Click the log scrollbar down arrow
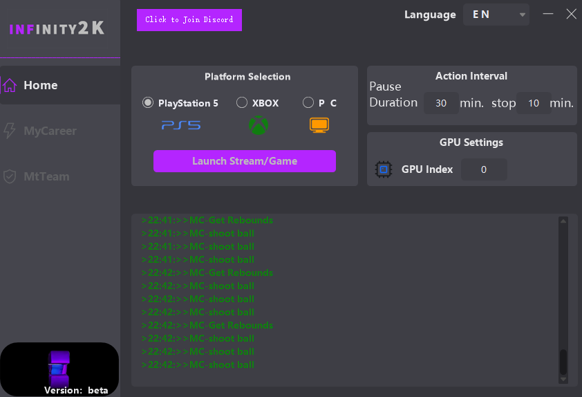 coord(563,379)
